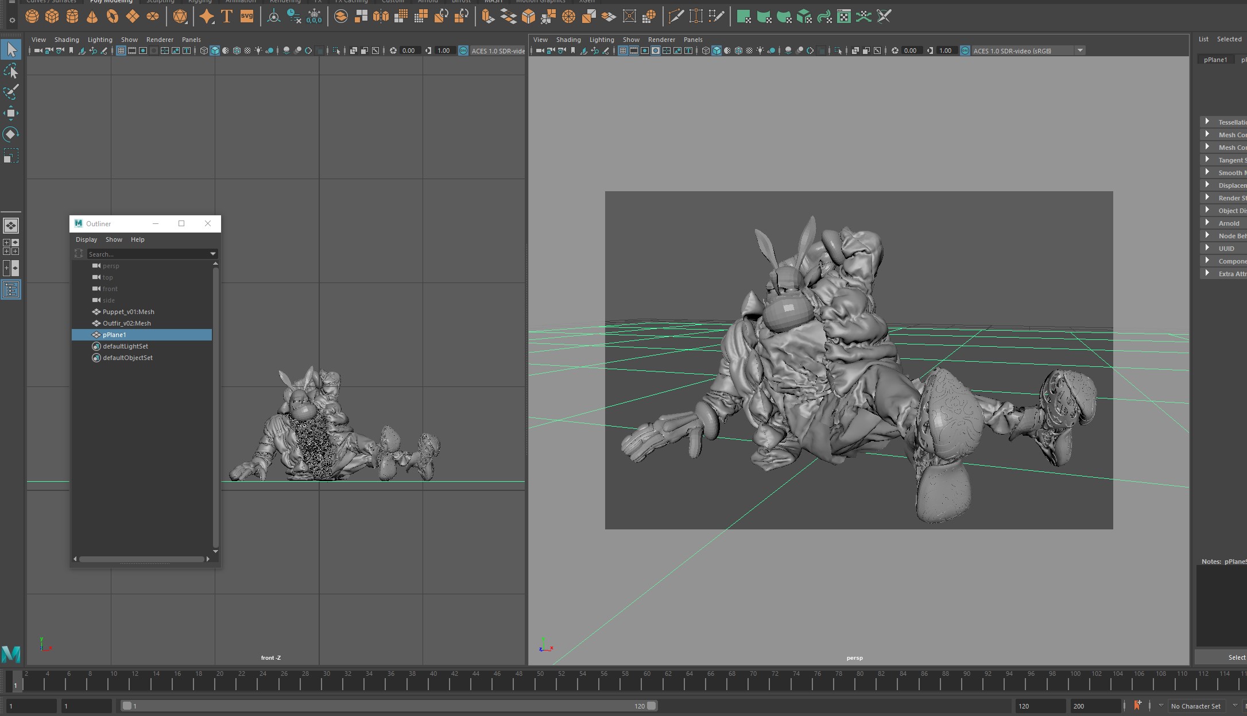Click the Platonic solid shelf icon
This screenshot has width=1247, height=716.
coord(180,17)
